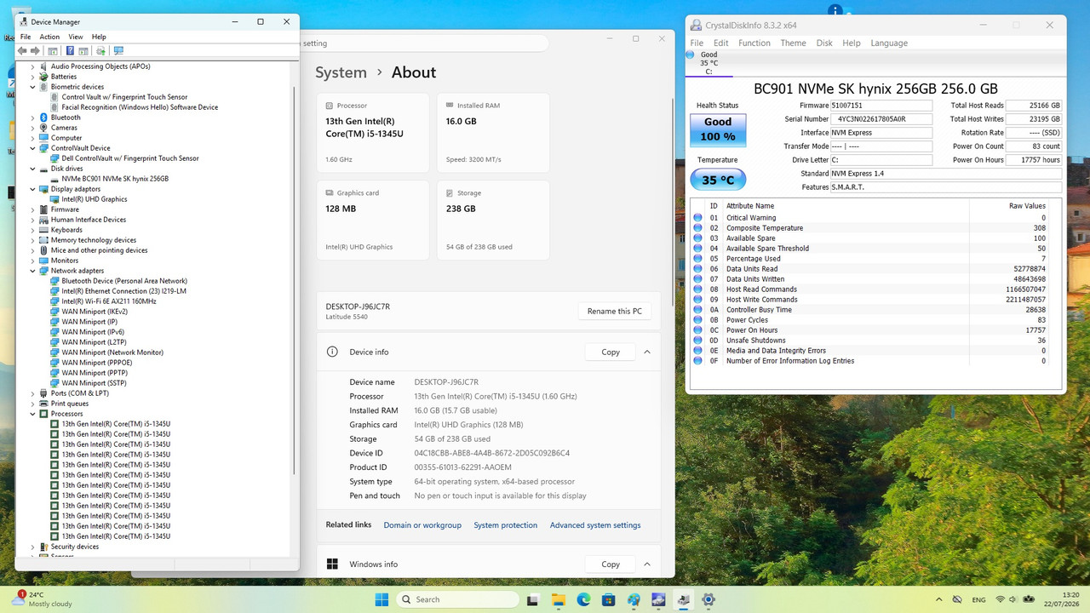Open Task View from the taskbar
The height and width of the screenshot is (613, 1090).
tap(534, 599)
